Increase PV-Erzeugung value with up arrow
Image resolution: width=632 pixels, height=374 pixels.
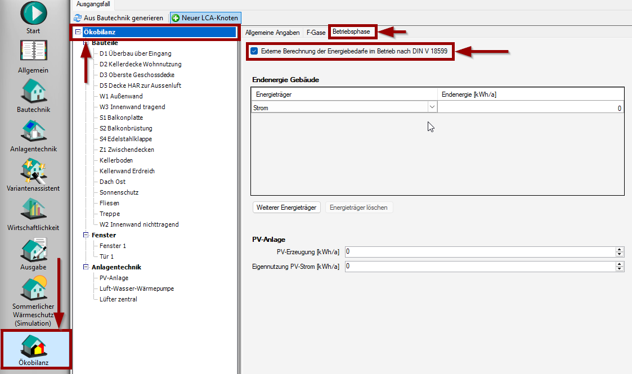point(620,249)
